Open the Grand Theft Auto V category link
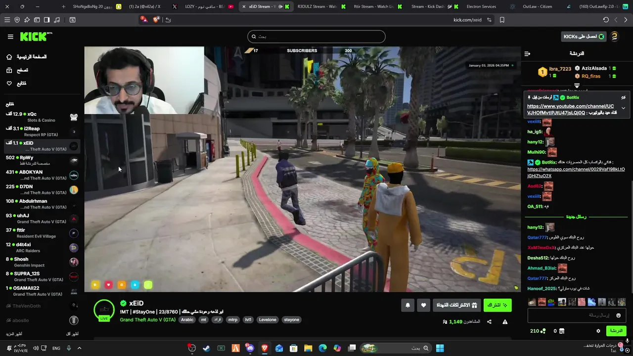 click(147, 320)
